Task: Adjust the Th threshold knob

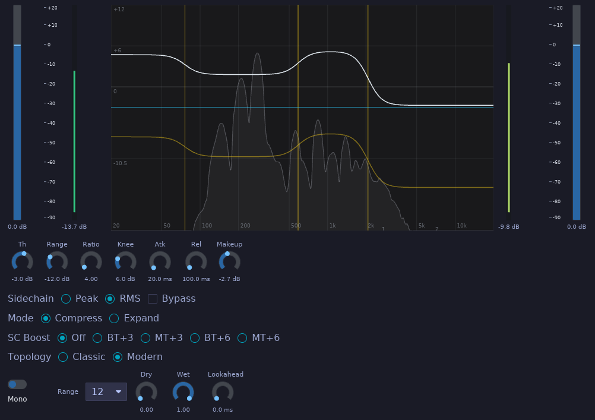Action: click(23, 261)
